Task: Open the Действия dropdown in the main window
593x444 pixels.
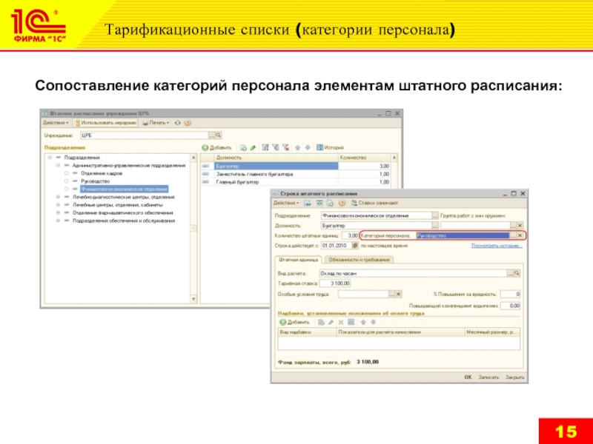Action: pyautogui.click(x=56, y=122)
